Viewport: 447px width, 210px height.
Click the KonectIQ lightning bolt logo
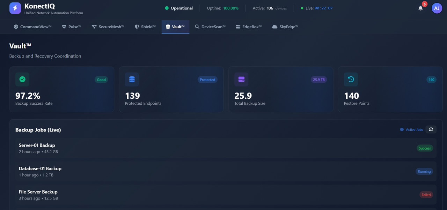pyautogui.click(x=15, y=8)
